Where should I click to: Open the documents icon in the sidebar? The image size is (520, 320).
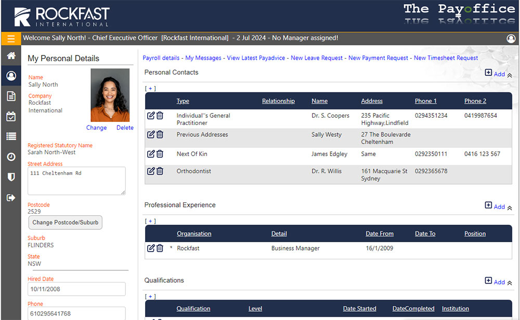click(11, 96)
